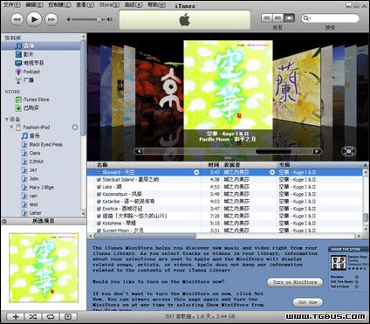Select the center 空華 album cover

228,85
